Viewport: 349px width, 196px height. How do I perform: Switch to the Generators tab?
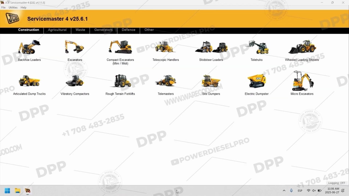click(x=103, y=30)
